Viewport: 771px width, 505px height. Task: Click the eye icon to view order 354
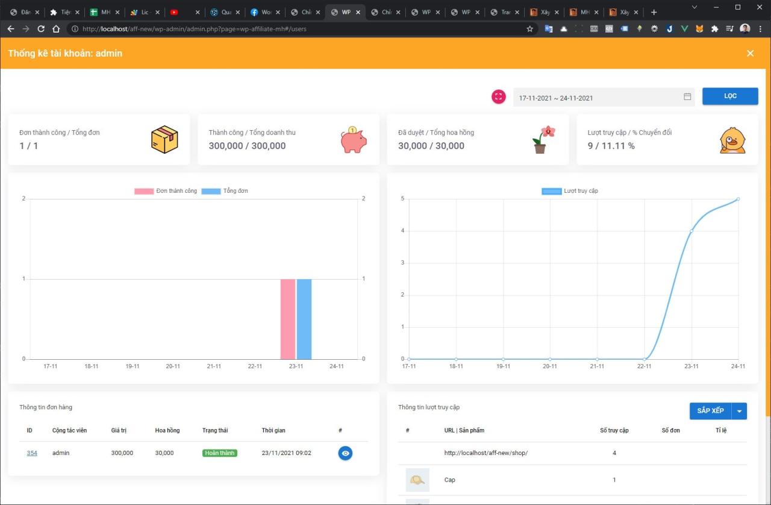point(345,453)
